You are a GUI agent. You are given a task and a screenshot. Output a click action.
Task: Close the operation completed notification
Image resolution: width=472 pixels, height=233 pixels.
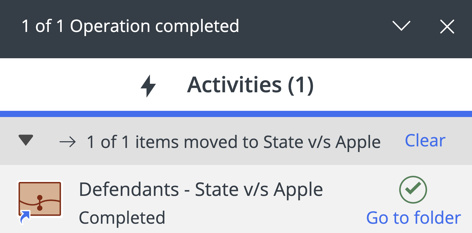click(x=447, y=27)
